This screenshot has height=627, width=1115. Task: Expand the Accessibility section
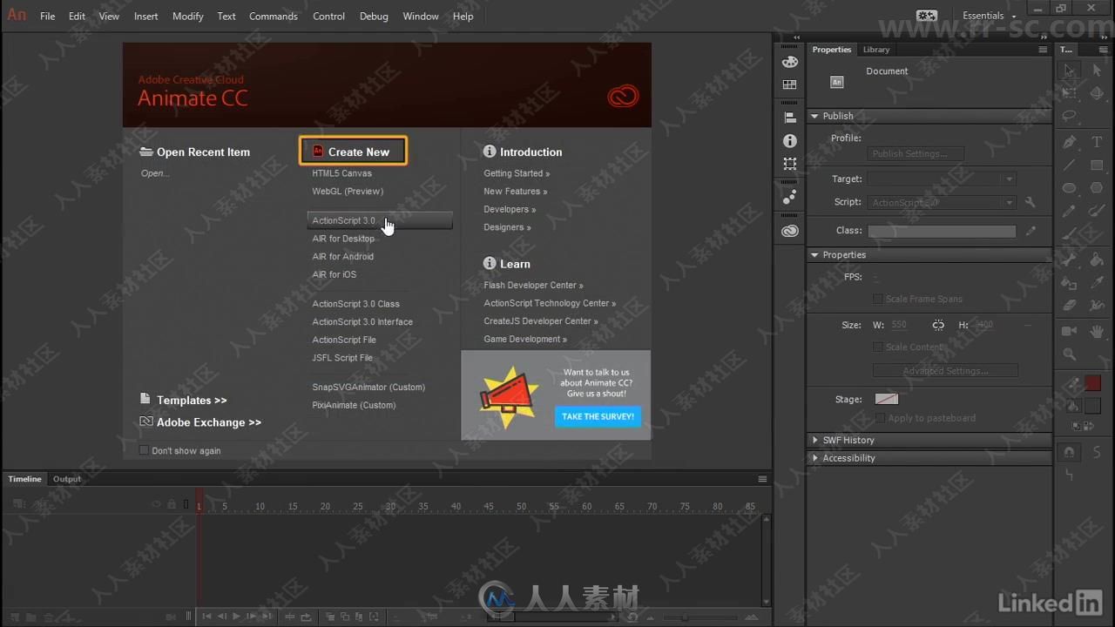pos(815,458)
